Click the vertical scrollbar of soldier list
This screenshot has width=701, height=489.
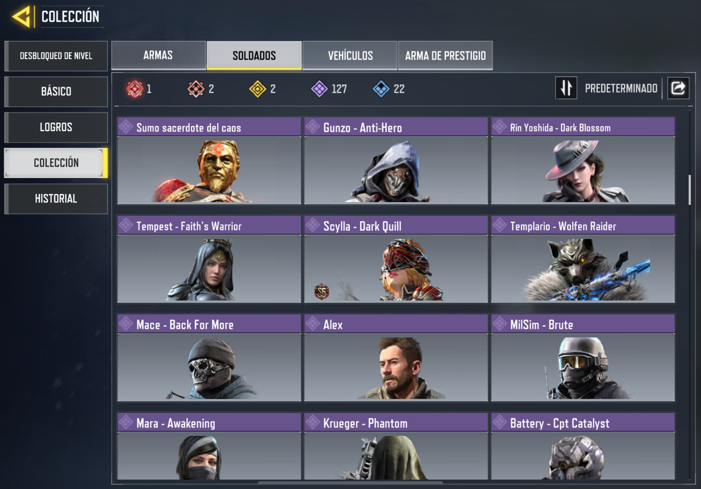click(690, 190)
